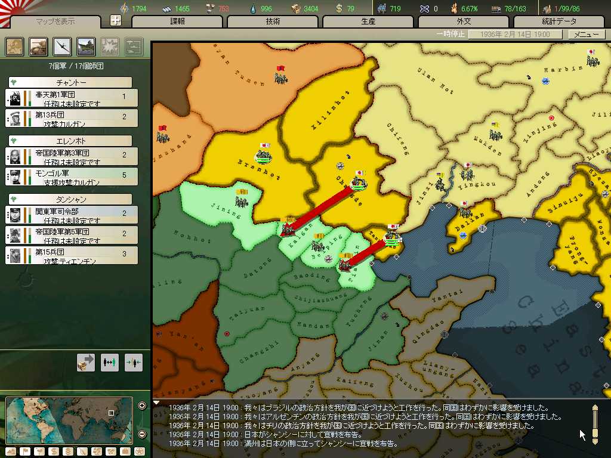611x458 pixels.
Task: Select the Japanese unit in Dalian province
Action: click(464, 209)
